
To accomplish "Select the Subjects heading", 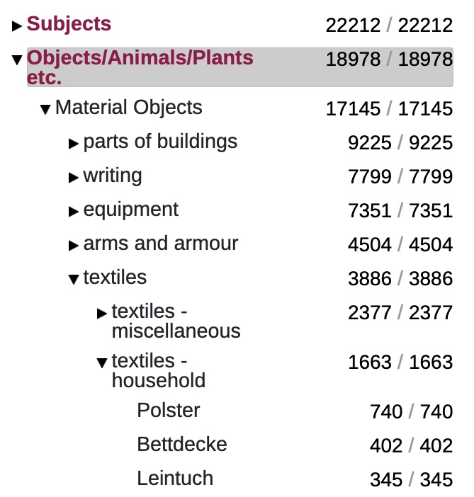I will pos(69,24).
